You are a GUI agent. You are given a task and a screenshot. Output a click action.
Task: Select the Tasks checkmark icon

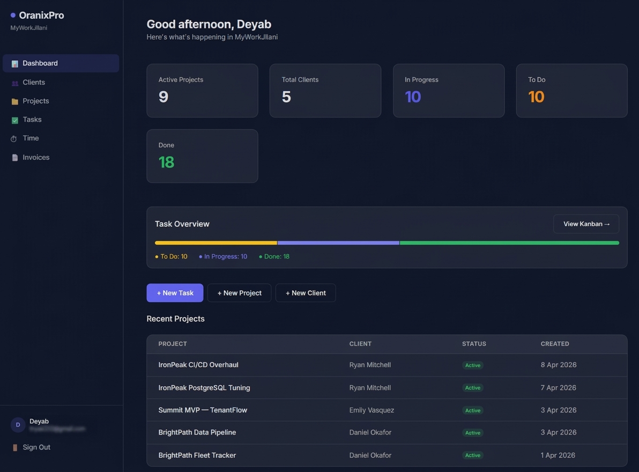14,120
